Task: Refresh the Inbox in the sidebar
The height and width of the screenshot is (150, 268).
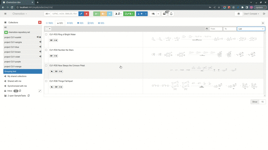Action: click(20, 91)
